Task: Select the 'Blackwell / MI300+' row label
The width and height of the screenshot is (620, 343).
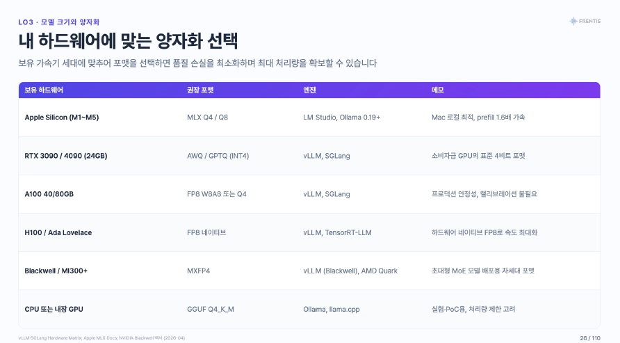Action: [x=56, y=271]
